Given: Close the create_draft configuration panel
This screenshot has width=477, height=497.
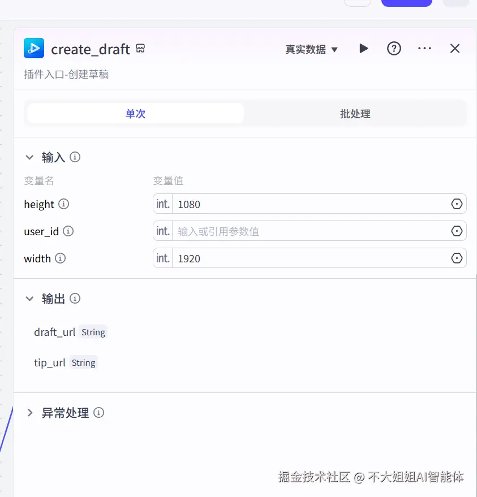Looking at the screenshot, I should 455,49.
